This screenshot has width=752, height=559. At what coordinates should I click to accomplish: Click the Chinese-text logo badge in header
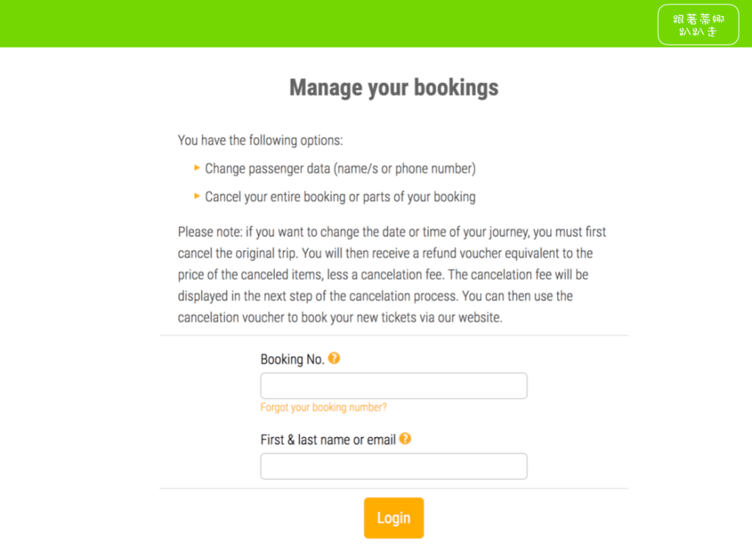(698, 25)
